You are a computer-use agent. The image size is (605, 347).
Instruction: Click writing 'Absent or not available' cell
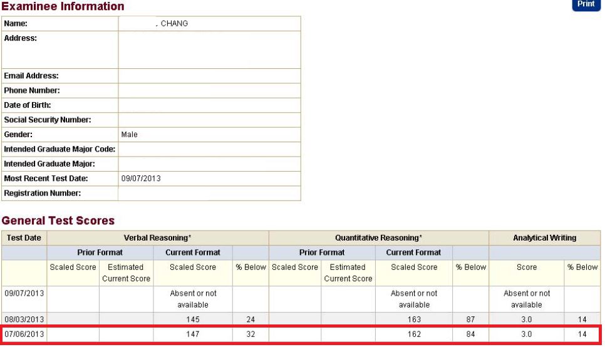[x=527, y=299]
